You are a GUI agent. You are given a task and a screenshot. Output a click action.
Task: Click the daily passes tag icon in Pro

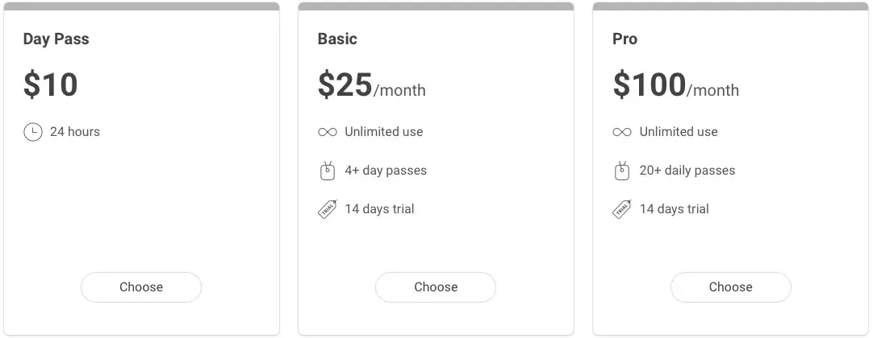point(622,171)
